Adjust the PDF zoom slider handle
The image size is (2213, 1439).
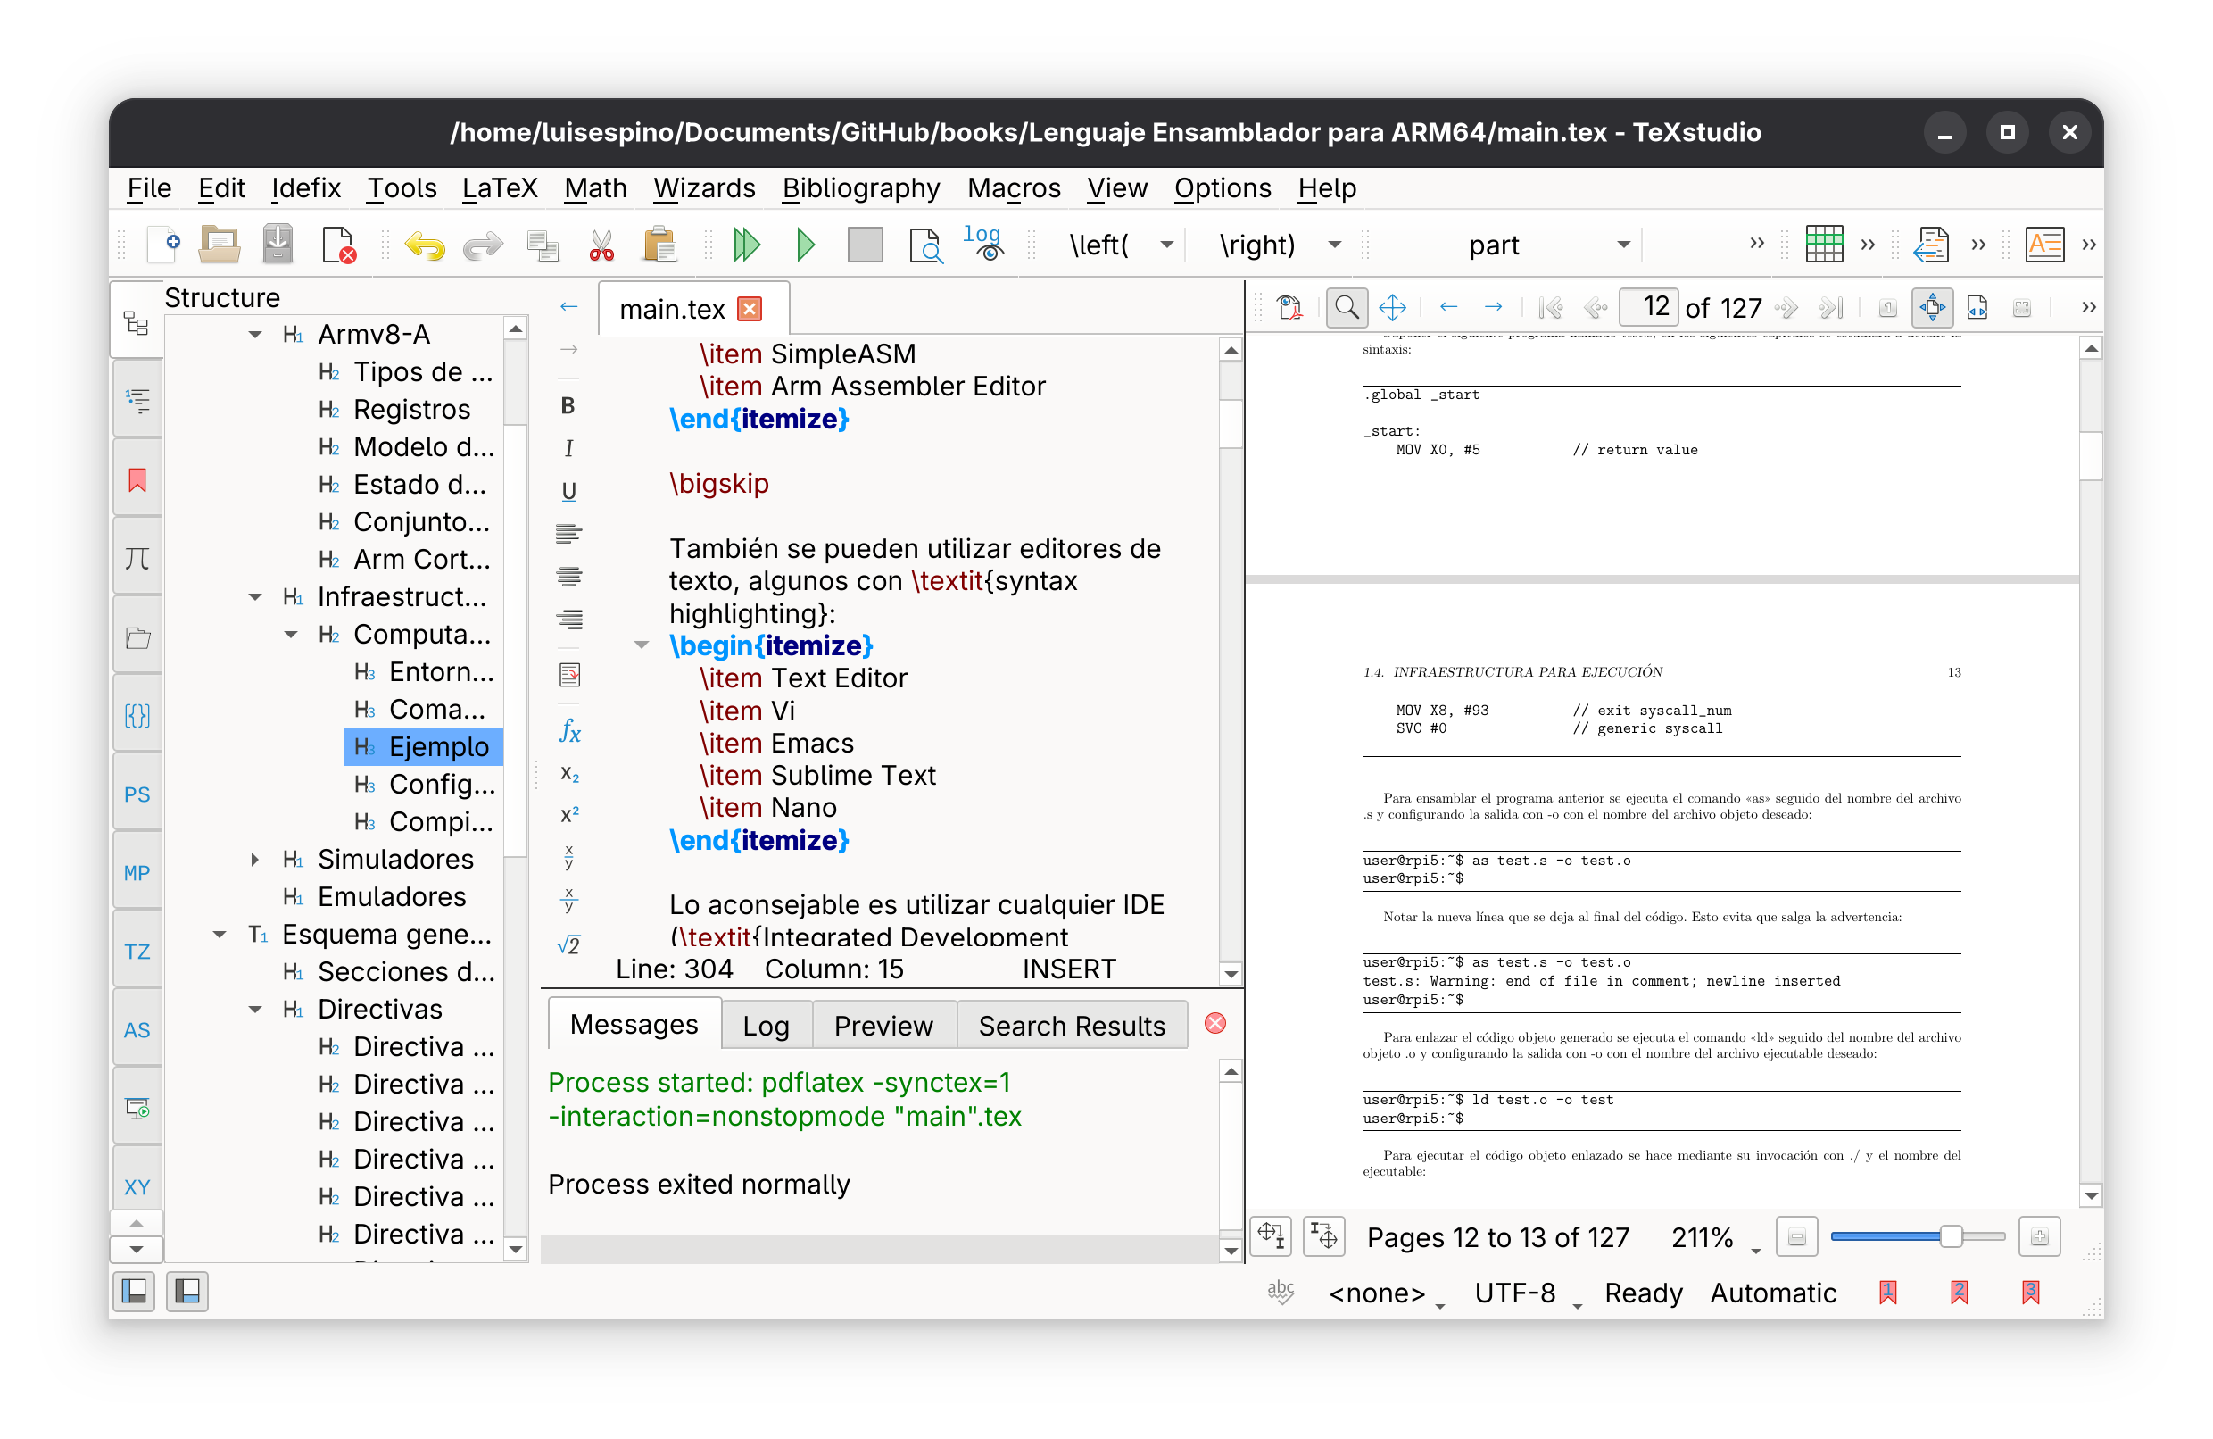[x=1950, y=1237]
